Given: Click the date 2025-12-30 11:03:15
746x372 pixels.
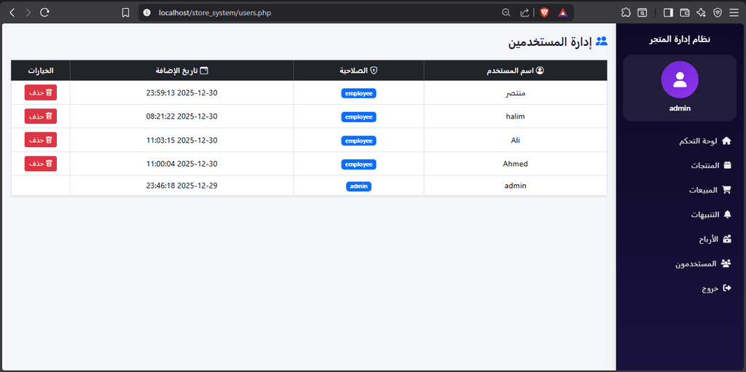Looking at the screenshot, I should click(x=181, y=141).
